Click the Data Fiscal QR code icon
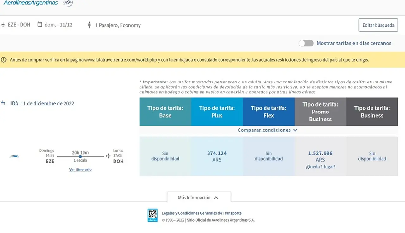 153,215
